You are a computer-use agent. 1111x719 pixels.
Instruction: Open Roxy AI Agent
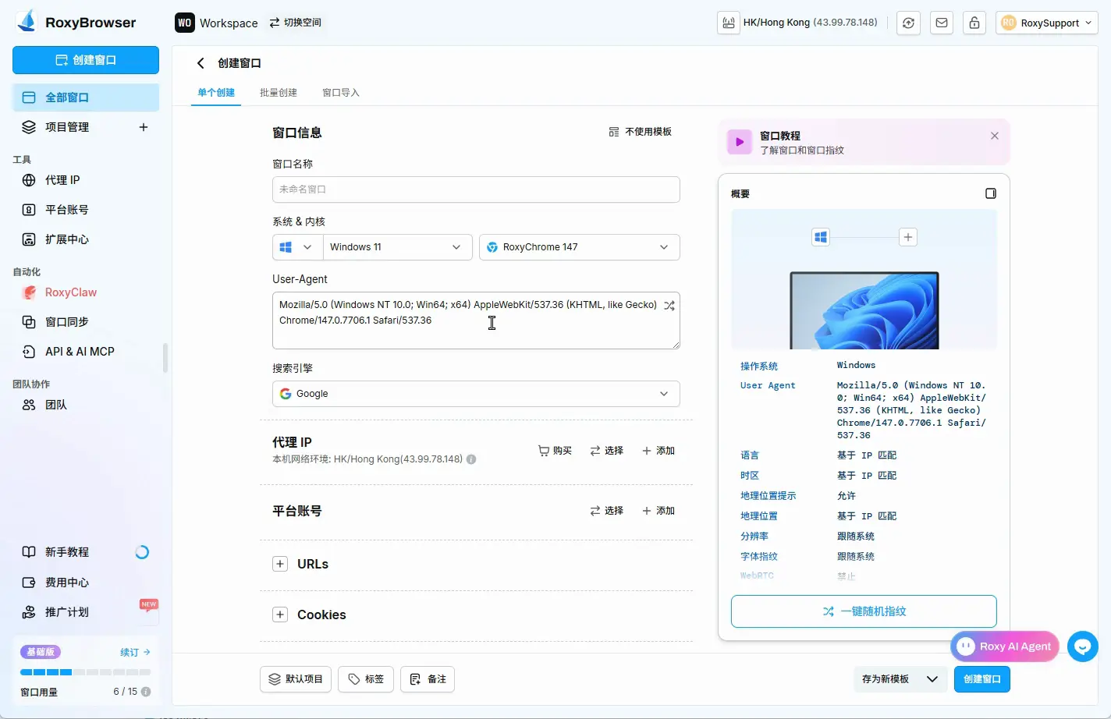(x=1005, y=646)
